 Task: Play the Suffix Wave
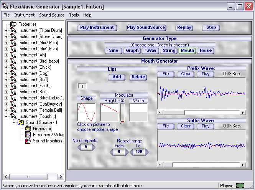(206, 126)
